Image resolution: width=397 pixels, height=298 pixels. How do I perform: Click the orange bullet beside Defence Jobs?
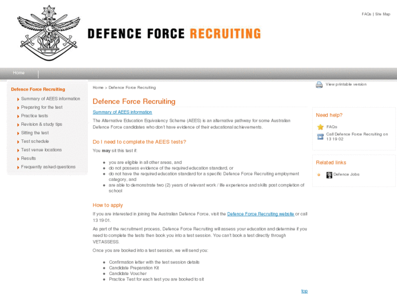319,175
